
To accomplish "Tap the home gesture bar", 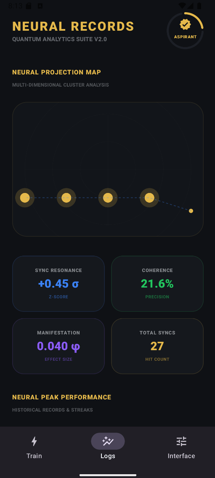I will point(108,475).
